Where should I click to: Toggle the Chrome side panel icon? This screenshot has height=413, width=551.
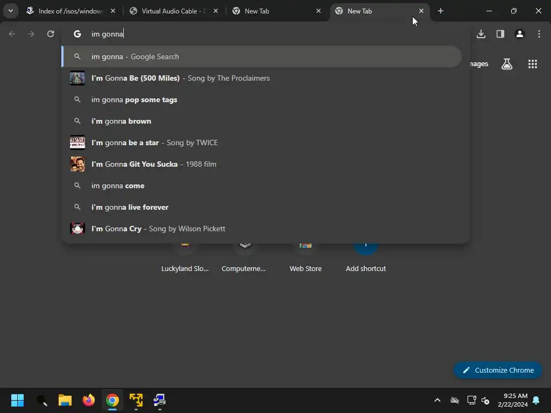500,34
